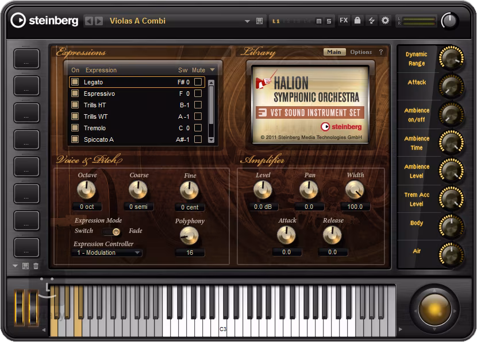Switch to the Main tab
The height and width of the screenshot is (342, 477).
[333, 52]
